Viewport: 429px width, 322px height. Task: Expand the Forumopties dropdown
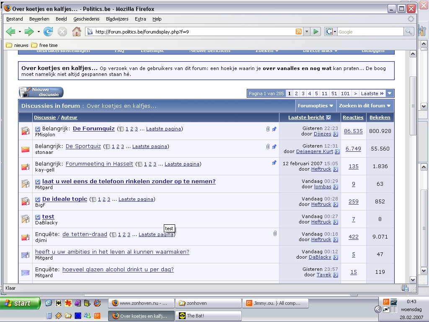(315, 106)
